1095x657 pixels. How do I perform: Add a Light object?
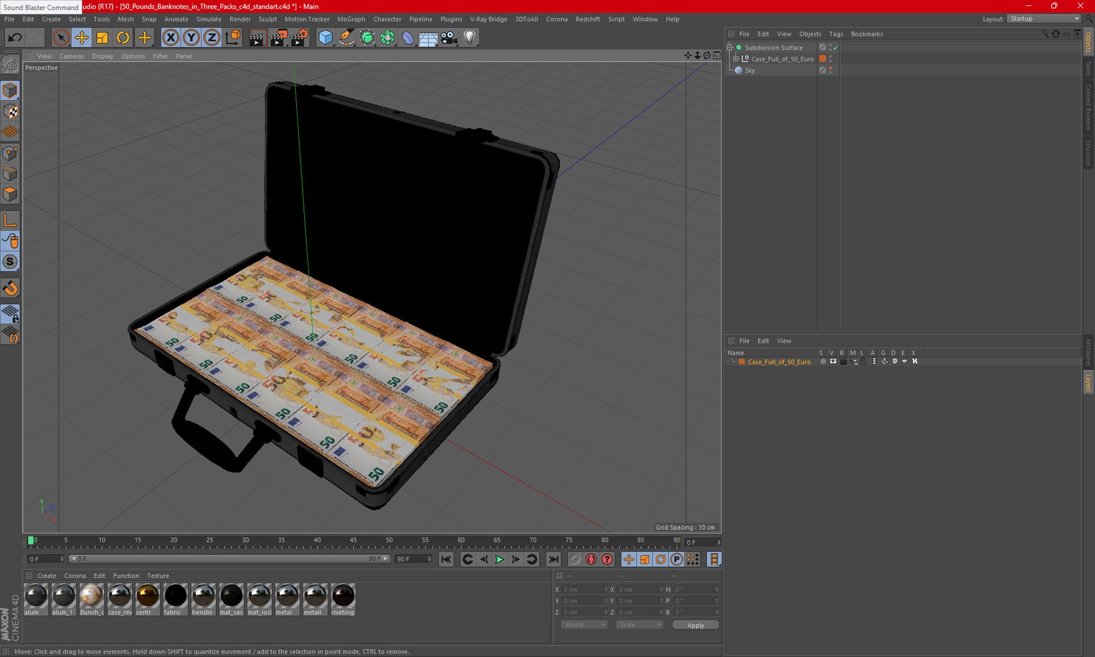[470, 38]
